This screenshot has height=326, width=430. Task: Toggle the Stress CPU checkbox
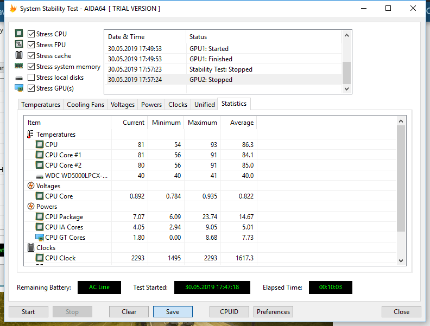(31, 34)
